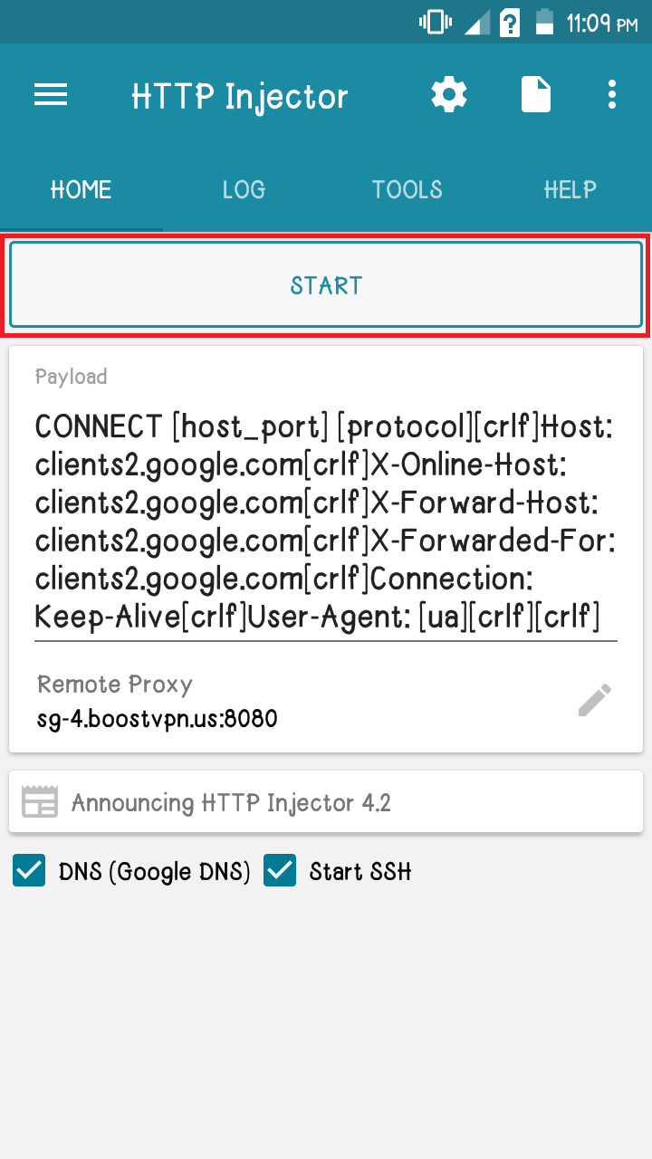Open settings via the gear icon

449,95
